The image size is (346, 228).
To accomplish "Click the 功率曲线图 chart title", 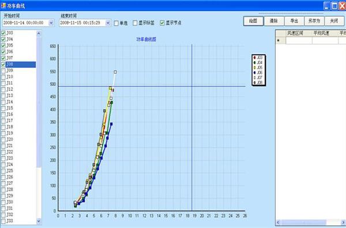I will (146, 39).
